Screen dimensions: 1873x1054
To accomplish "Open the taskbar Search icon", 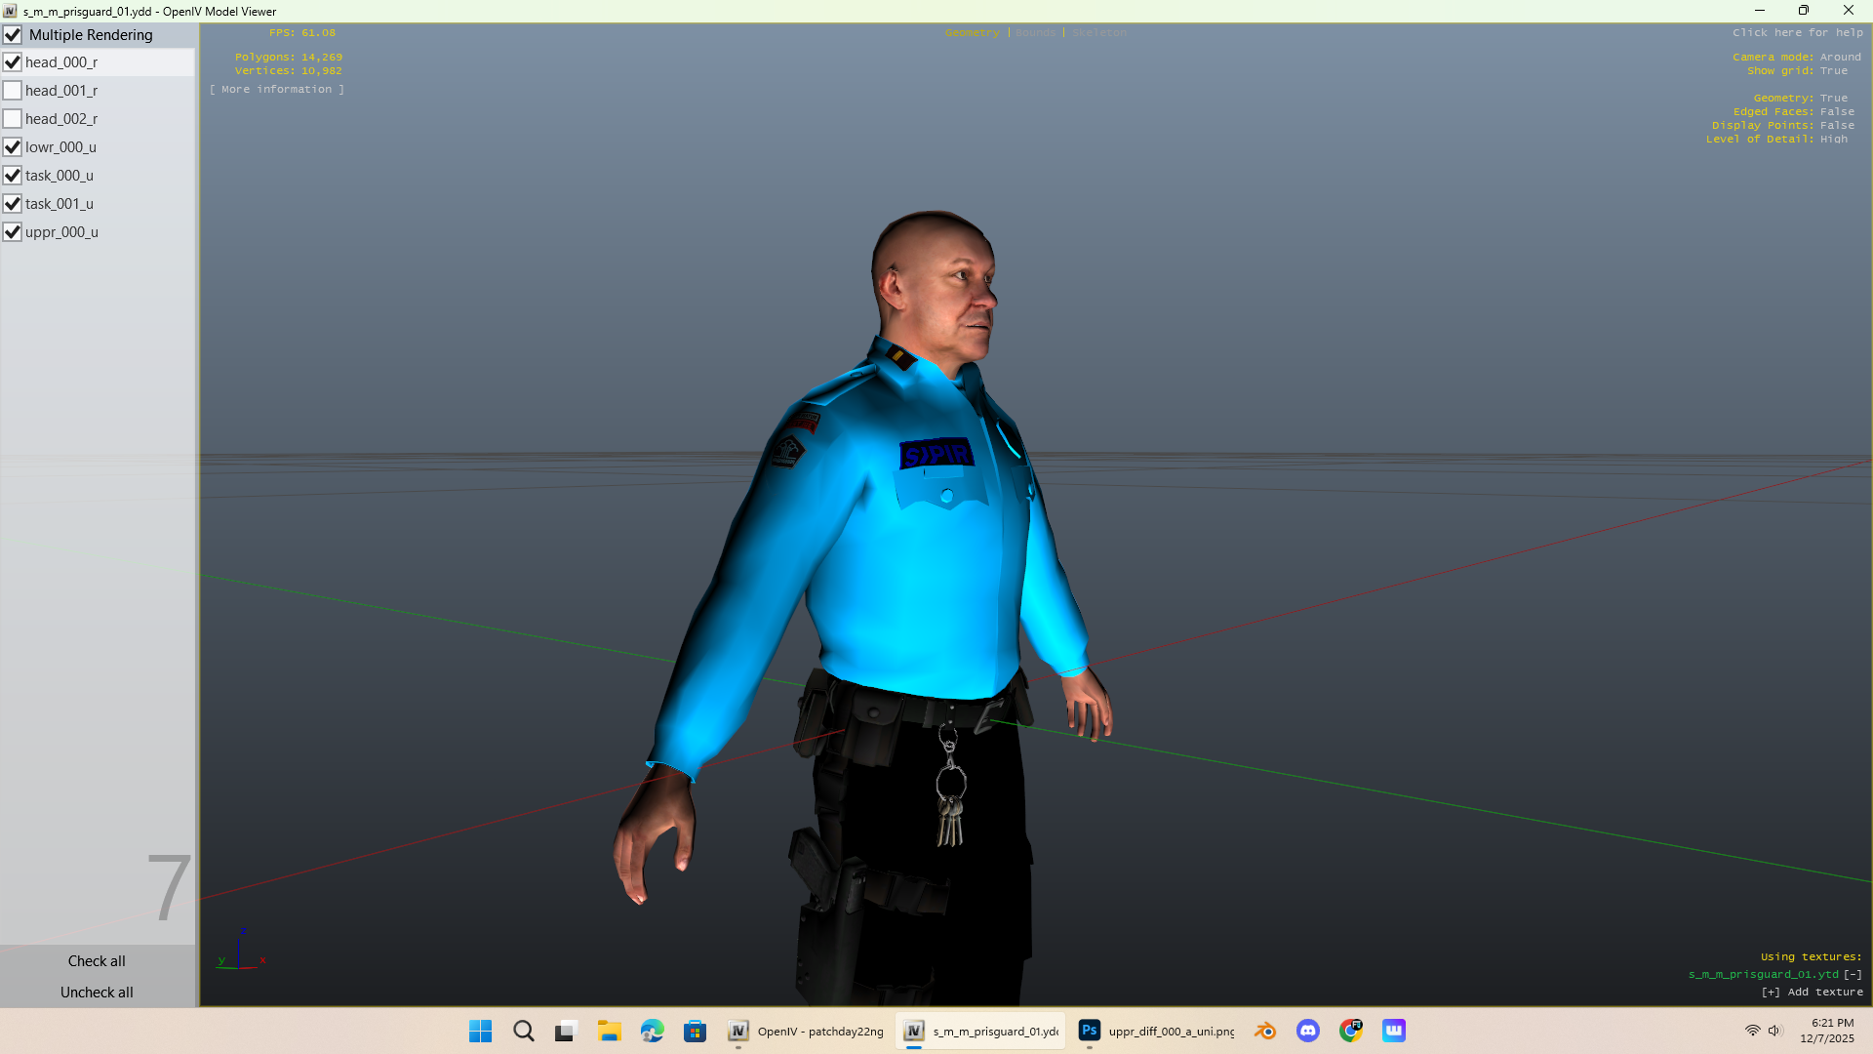I will click(524, 1031).
